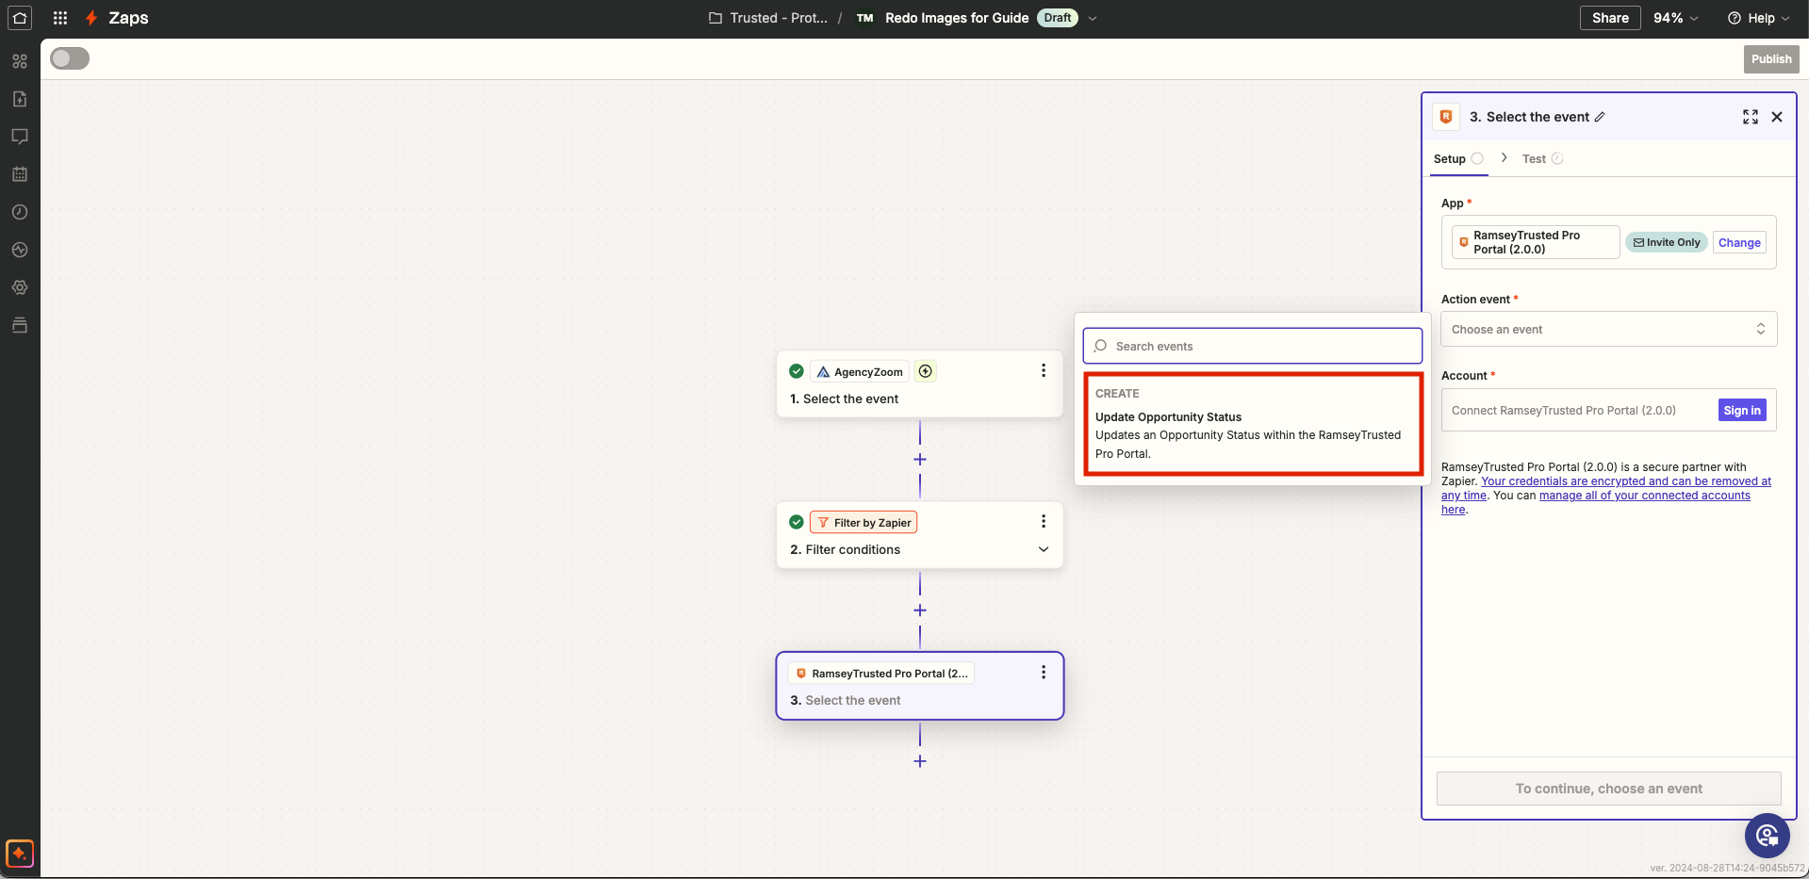Image resolution: width=1809 pixels, height=879 pixels.
Task: Click the Search events input field
Action: pyautogui.click(x=1252, y=347)
